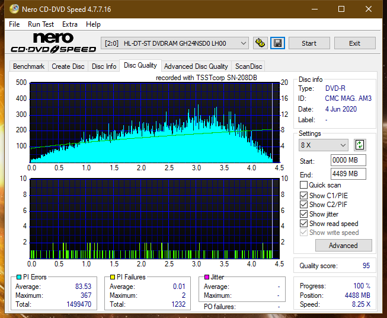Image resolution: width=387 pixels, height=318 pixels.
Task: Click the End MB input field
Action: click(x=348, y=174)
